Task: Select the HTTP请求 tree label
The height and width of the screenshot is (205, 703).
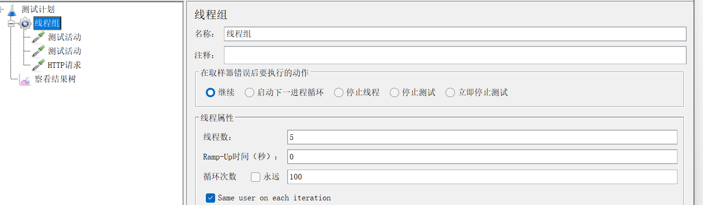Action: tap(65, 65)
